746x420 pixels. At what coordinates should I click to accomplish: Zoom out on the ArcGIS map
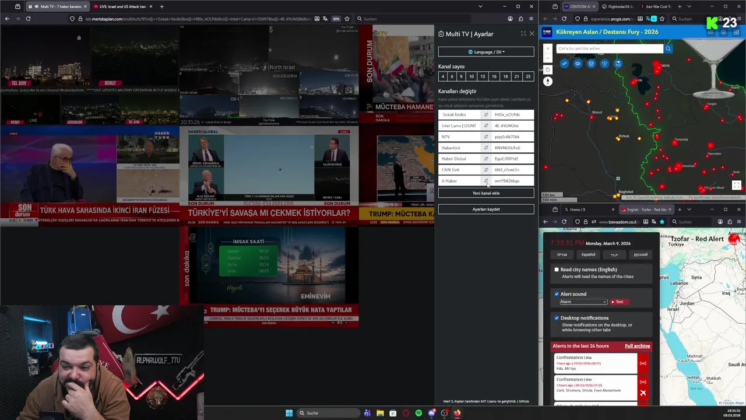tap(548, 58)
